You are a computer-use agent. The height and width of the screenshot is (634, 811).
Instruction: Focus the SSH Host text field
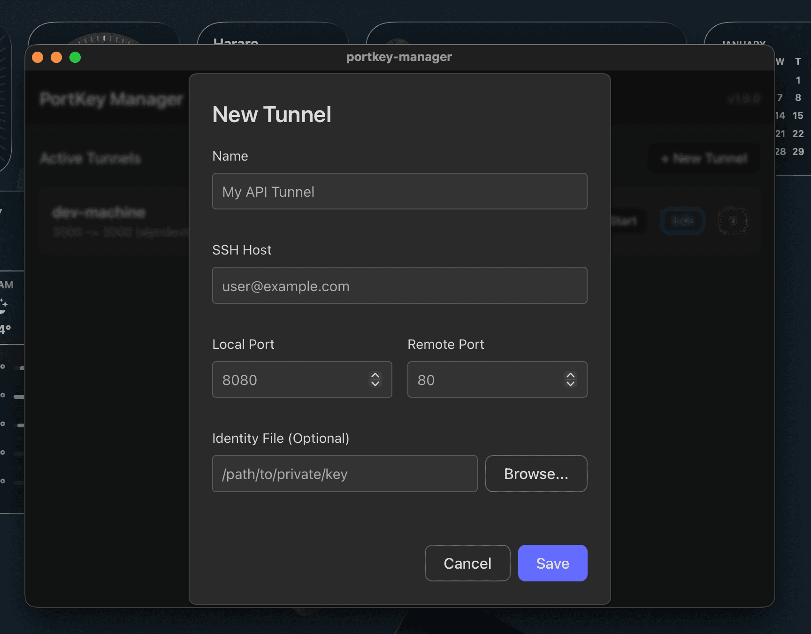pyautogui.click(x=399, y=286)
